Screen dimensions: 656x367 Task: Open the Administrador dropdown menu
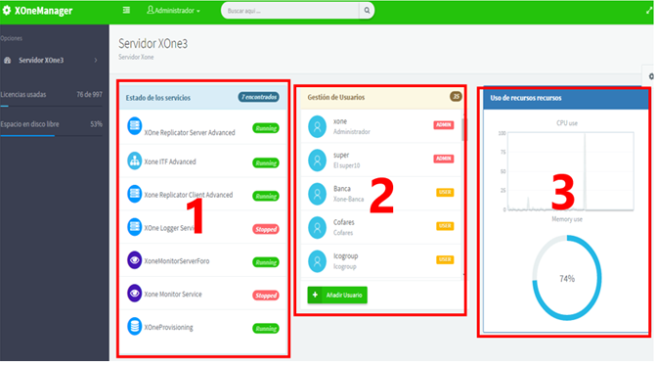173,11
